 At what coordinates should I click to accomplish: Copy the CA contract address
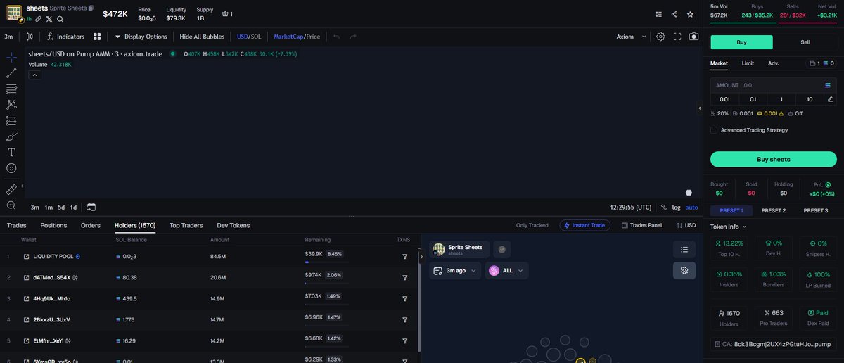[774, 344]
